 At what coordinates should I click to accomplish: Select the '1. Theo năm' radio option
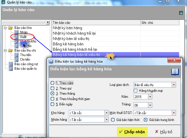point(52,83)
